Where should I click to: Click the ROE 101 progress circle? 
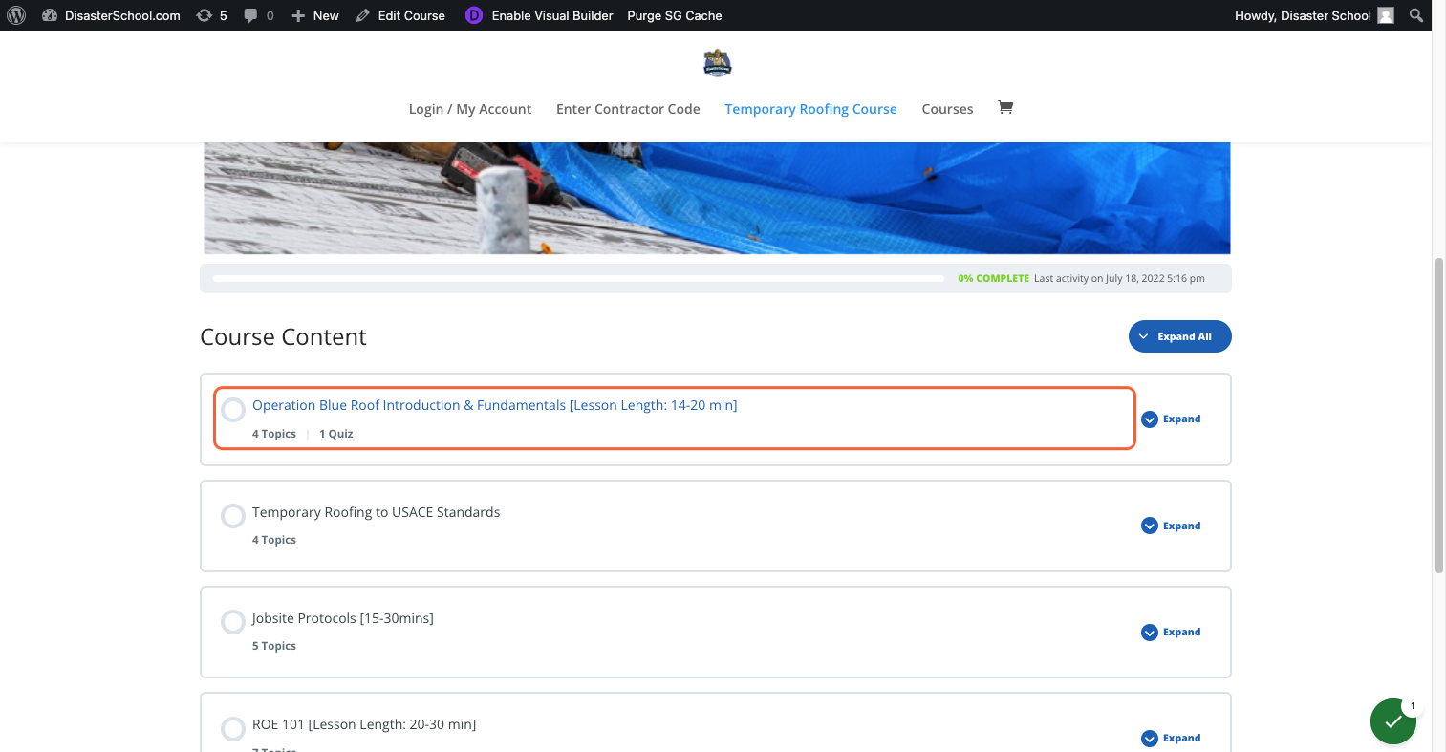(233, 729)
